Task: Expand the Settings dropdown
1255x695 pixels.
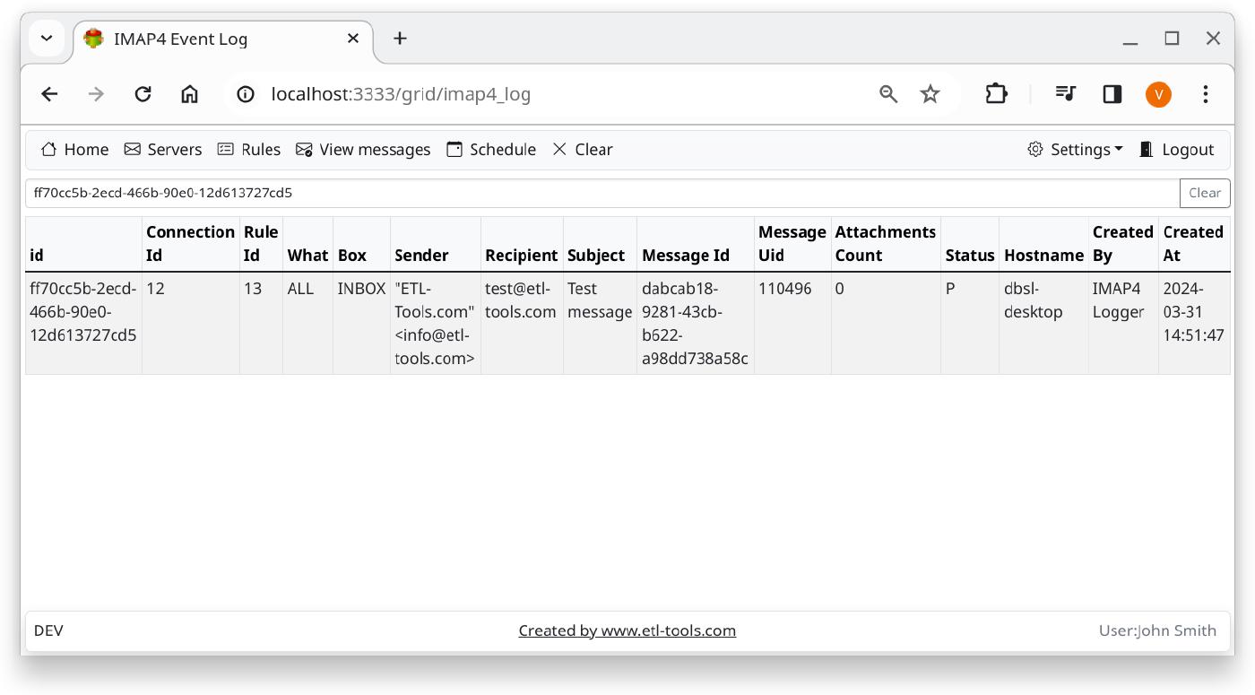Action: tap(1075, 150)
